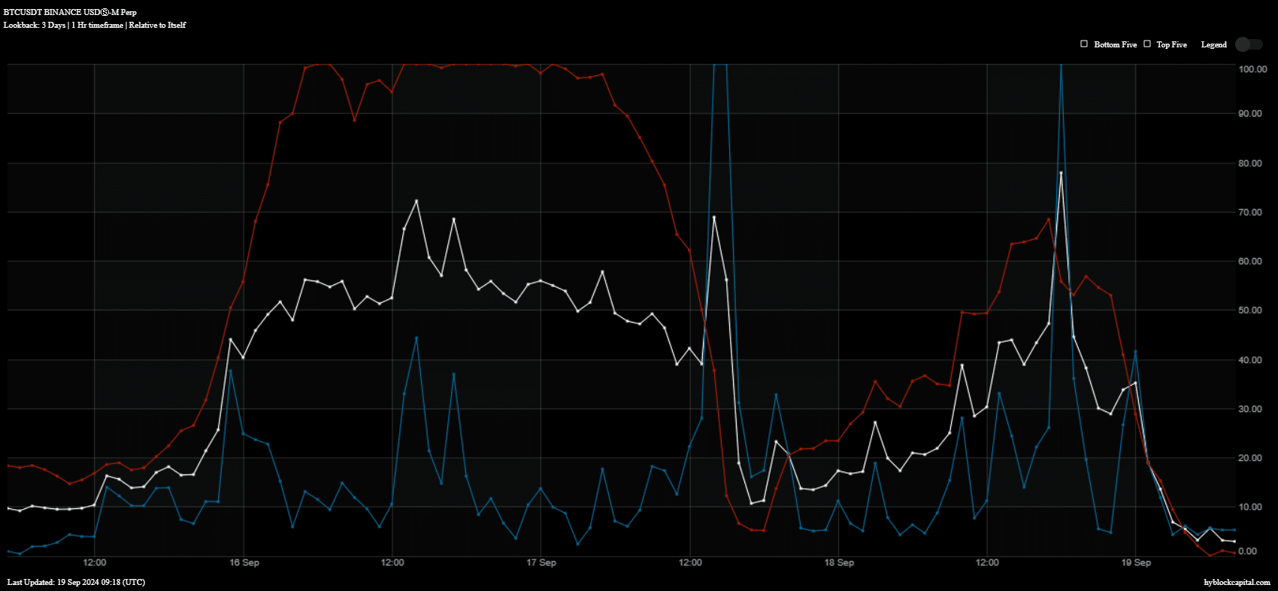Click the 16 Sep x-axis label
Screen dimensions: 1278x591
pos(244,562)
